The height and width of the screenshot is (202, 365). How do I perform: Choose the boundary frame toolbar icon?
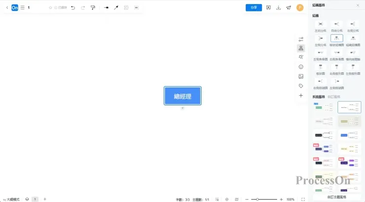pyautogui.click(x=137, y=8)
